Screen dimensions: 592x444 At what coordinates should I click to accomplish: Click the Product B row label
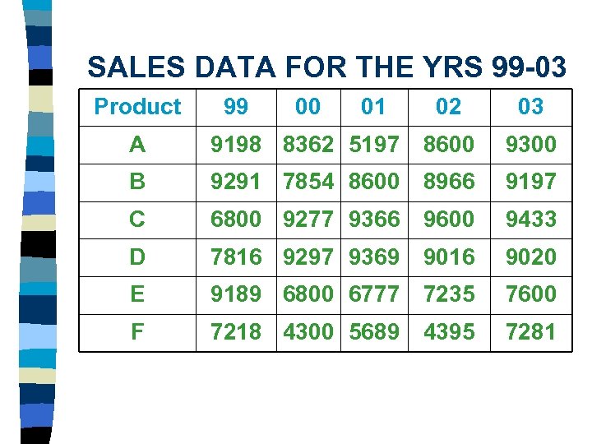(x=137, y=182)
